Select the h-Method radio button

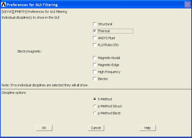point(95,99)
